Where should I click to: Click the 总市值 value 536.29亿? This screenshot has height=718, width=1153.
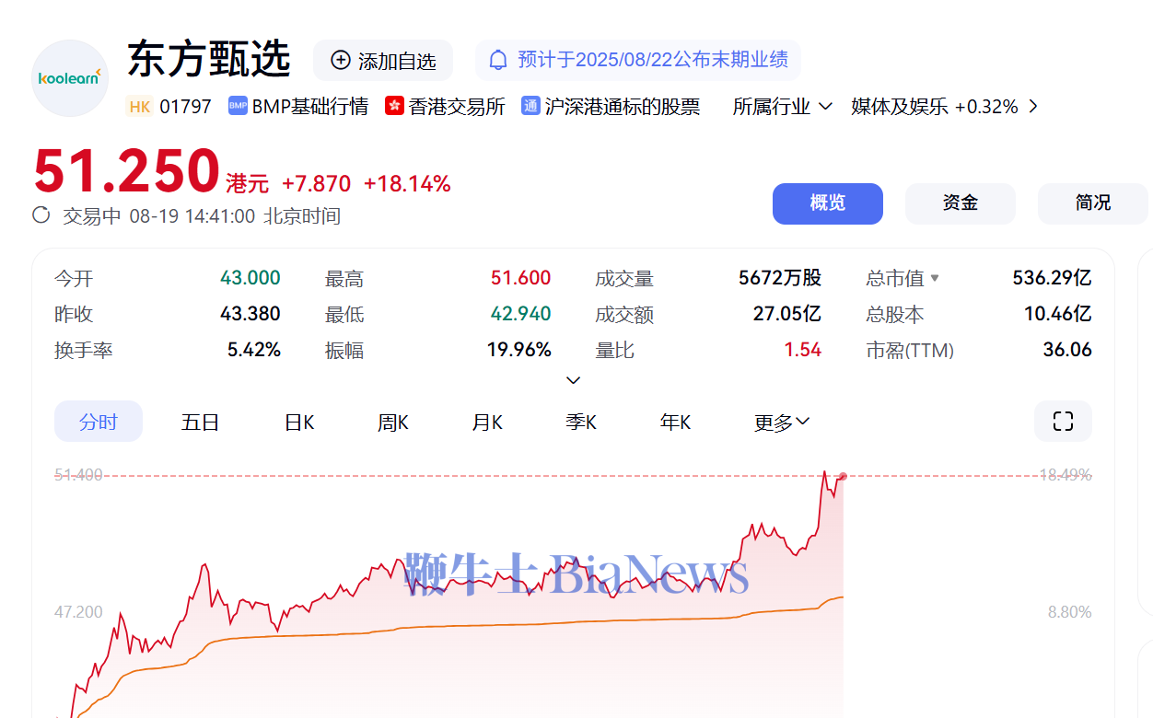point(1052,278)
